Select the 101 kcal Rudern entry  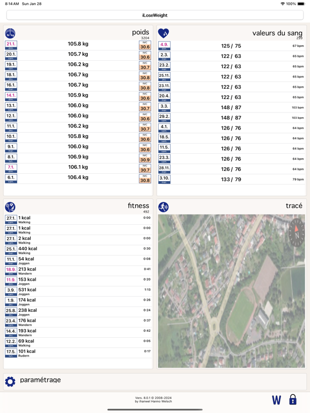pos(78,353)
